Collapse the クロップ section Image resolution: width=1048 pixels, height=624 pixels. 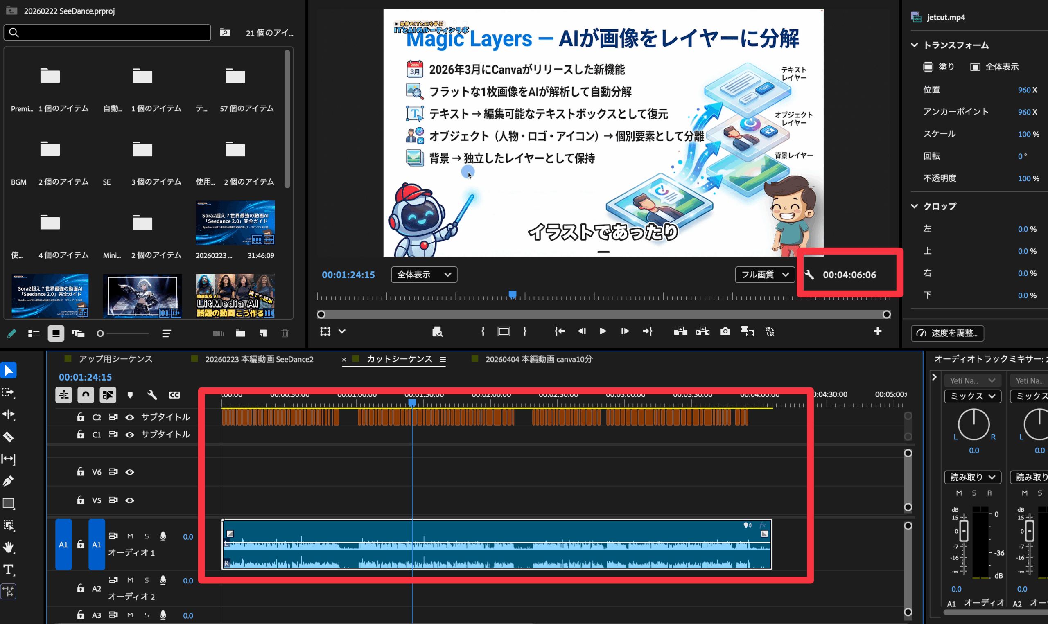[x=914, y=206]
